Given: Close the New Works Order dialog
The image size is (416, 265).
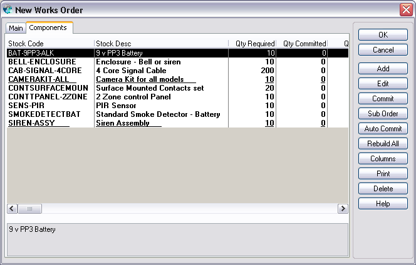Looking at the screenshot, I should pos(406,10).
